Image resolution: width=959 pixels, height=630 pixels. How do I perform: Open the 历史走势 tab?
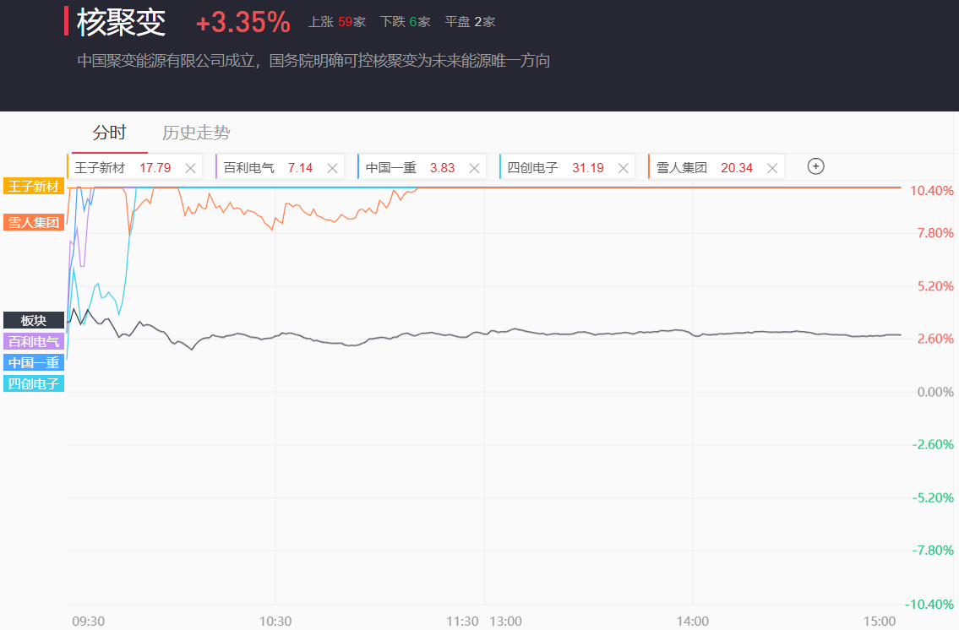pos(196,133)
